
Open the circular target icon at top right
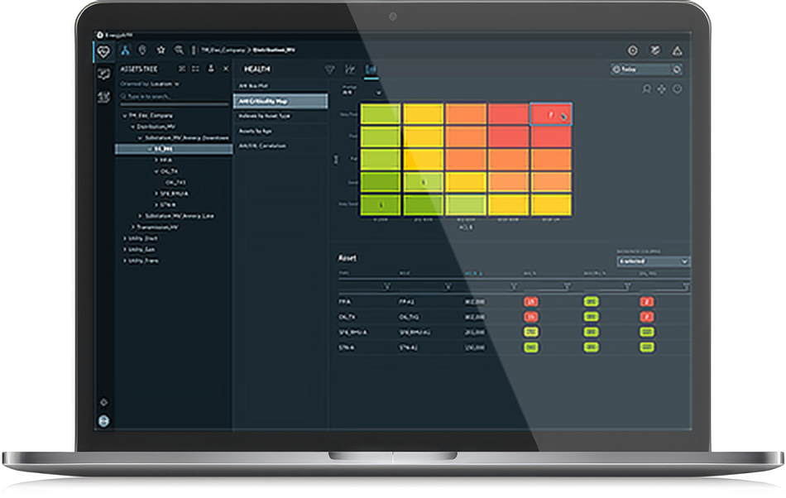[x=633, y=50]
